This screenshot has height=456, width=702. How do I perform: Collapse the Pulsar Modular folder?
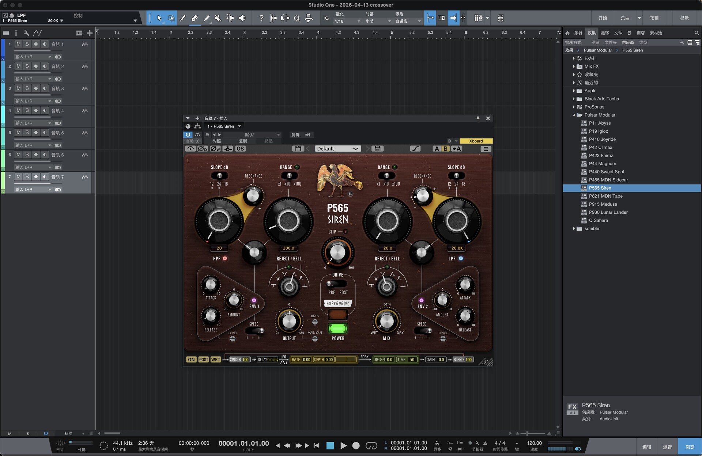click(x=574, y=115)
